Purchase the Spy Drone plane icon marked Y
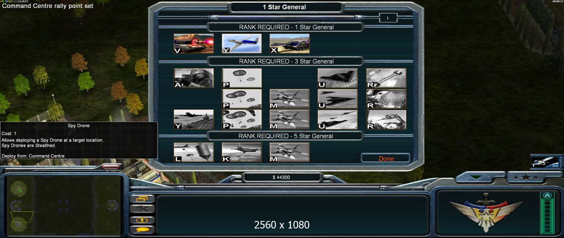 point(242,44)
